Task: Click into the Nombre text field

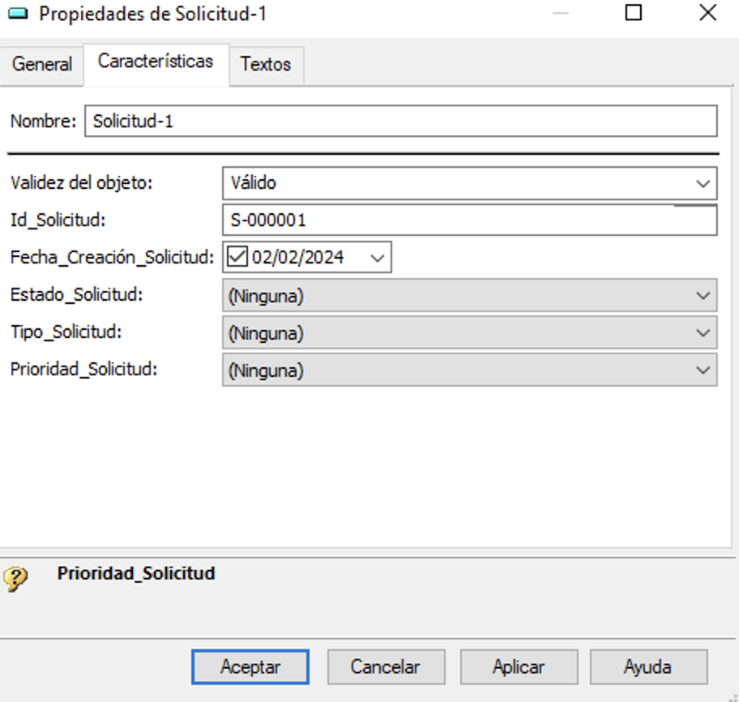Action: pyautogui.click(x=401, y=121)
